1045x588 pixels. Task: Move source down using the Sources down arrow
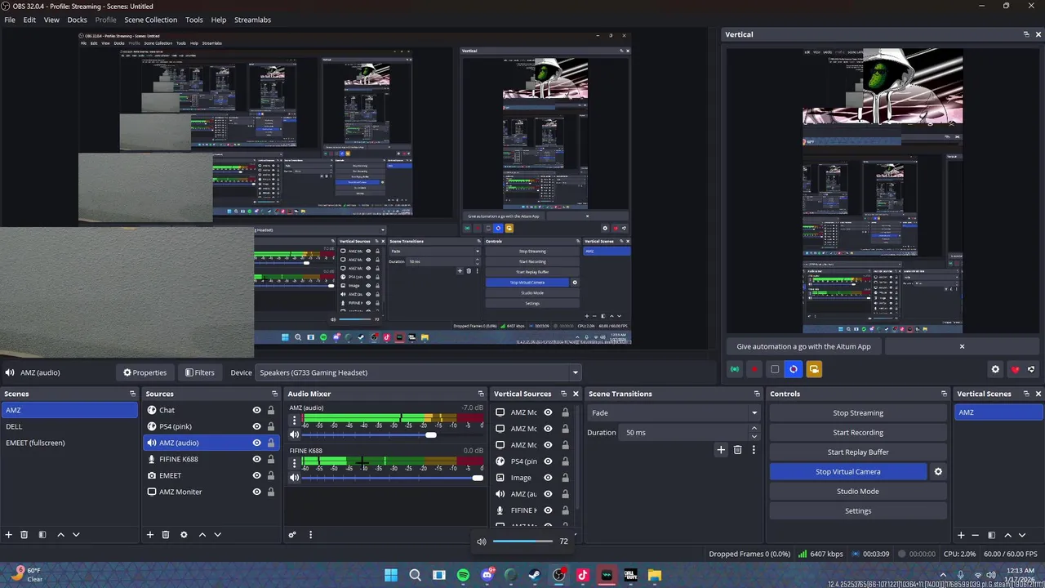217,535
